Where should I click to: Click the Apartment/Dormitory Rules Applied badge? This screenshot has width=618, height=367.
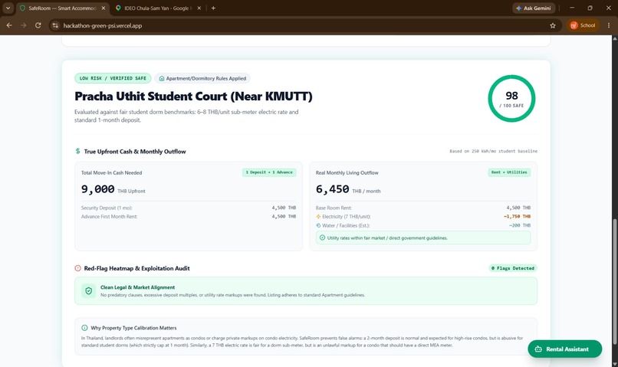202,78
